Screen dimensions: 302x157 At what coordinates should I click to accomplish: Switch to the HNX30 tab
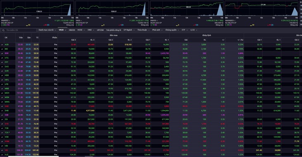click(72, 30)
